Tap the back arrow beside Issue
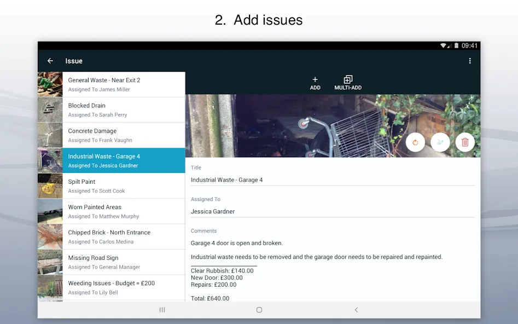This screenshot has height=324, width=518. pos(50,61)
